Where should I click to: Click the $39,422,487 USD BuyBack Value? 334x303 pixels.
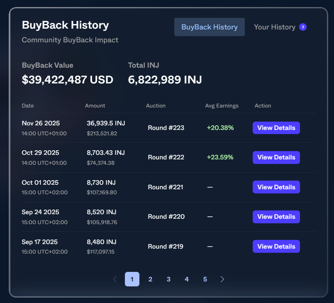click(x=68, y=79)
